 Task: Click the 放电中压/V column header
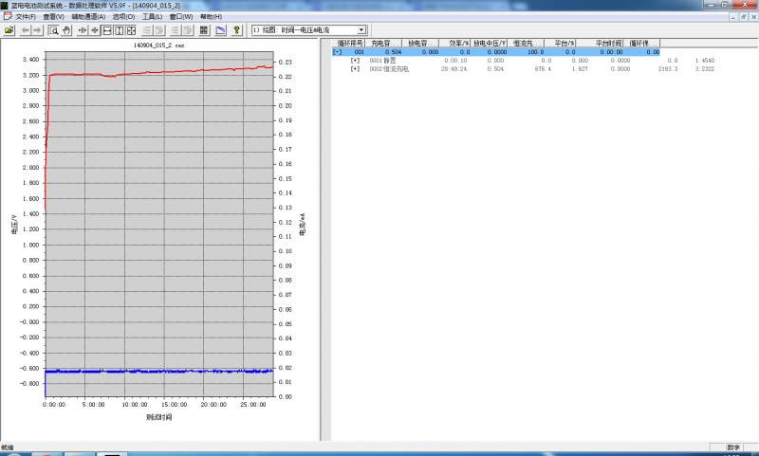point(490,43)
